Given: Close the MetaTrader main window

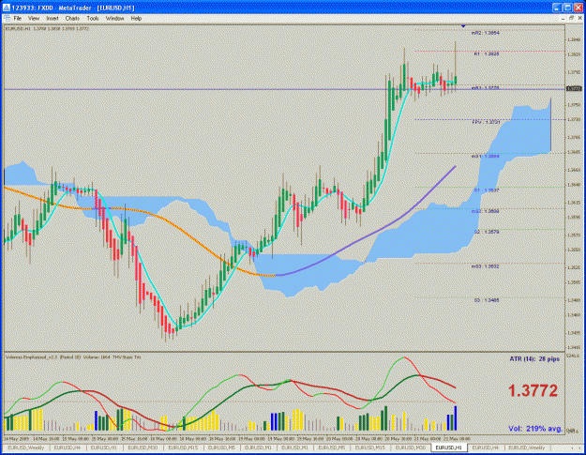Looking at the screenshot, I should [x=578, y=8].
